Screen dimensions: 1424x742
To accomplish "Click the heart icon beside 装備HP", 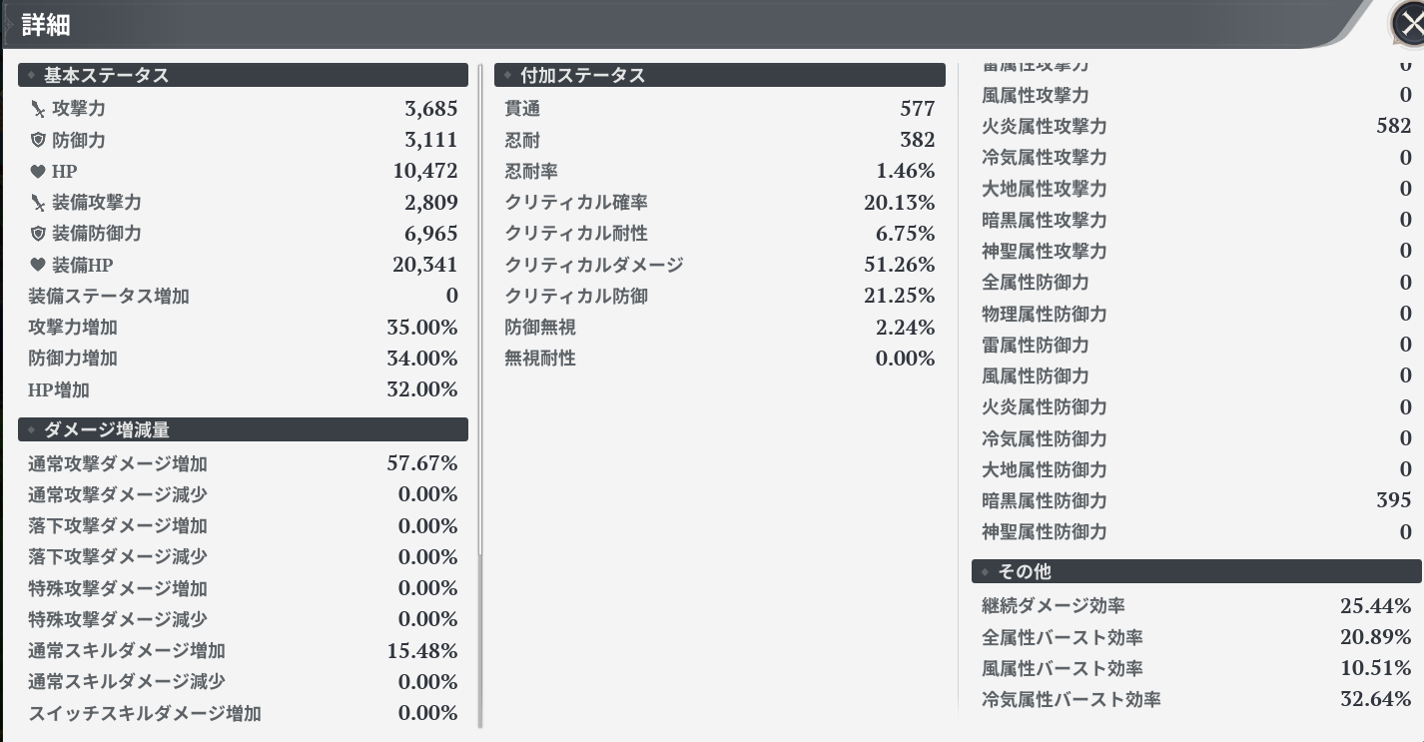I will (x=38, y=265).
